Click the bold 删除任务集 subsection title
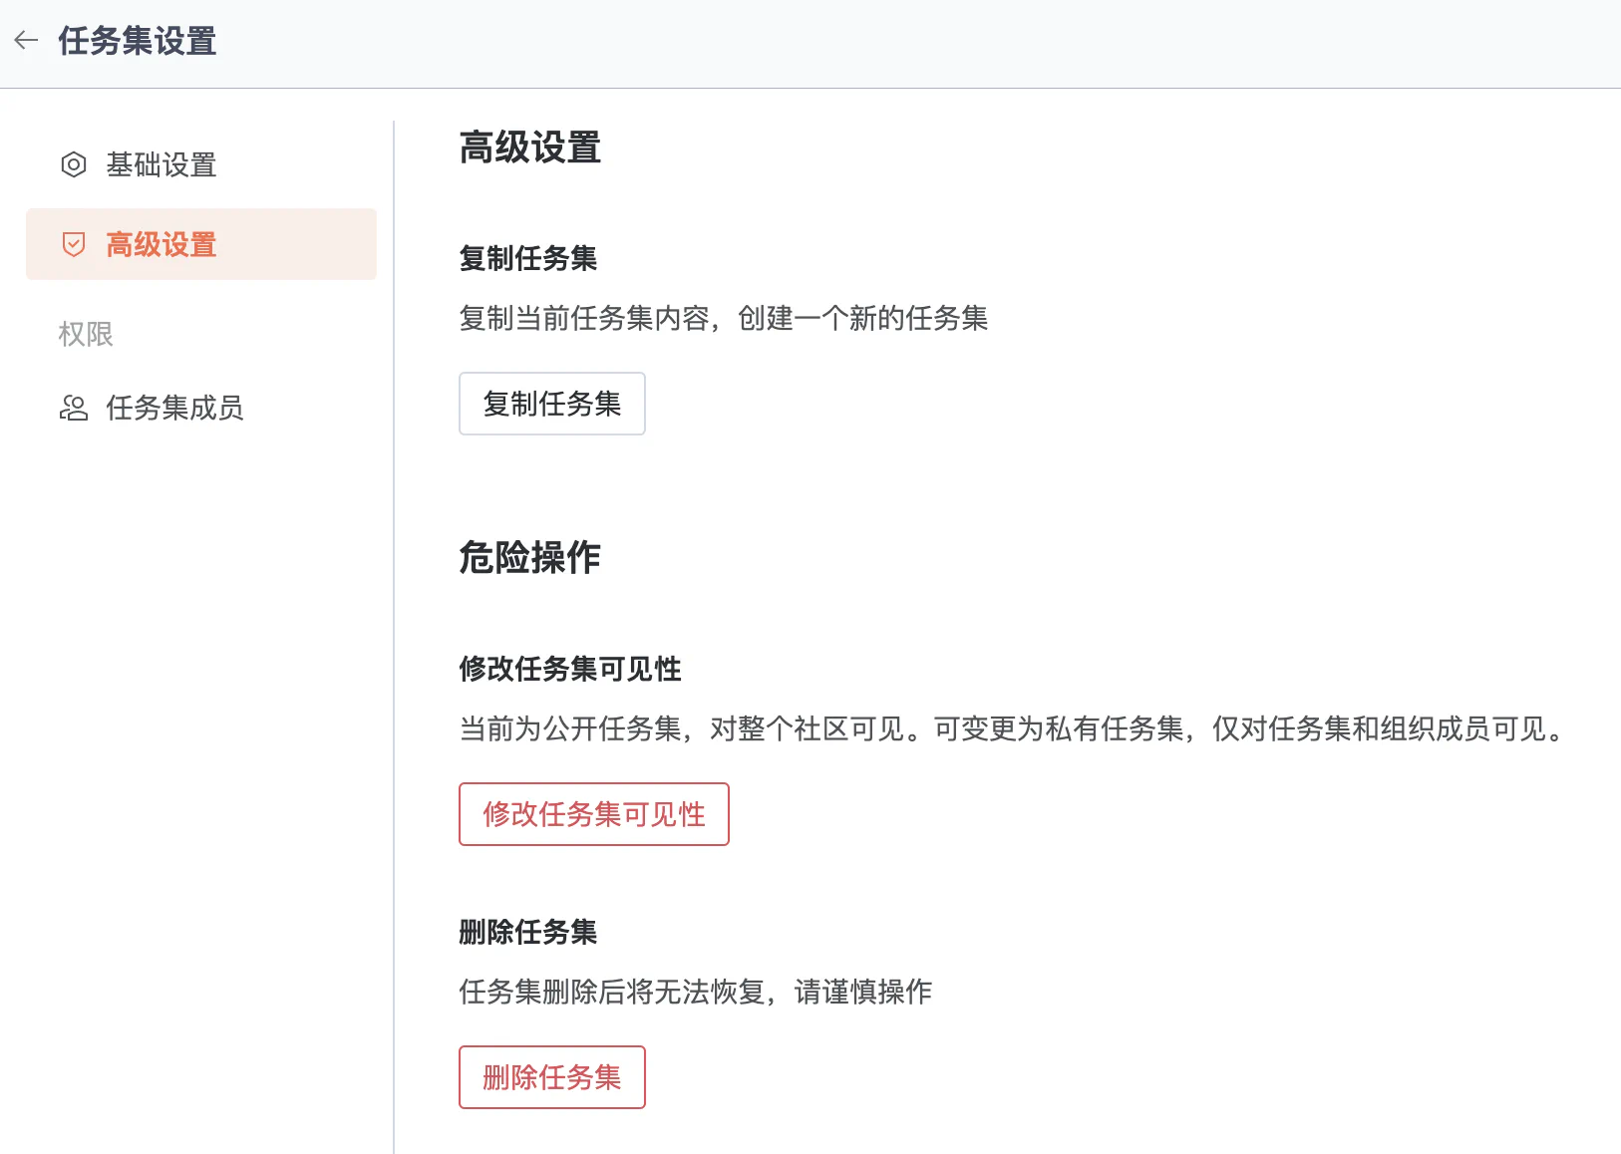The height and width of the screenshot is (1154, 1621). [527, 932]
